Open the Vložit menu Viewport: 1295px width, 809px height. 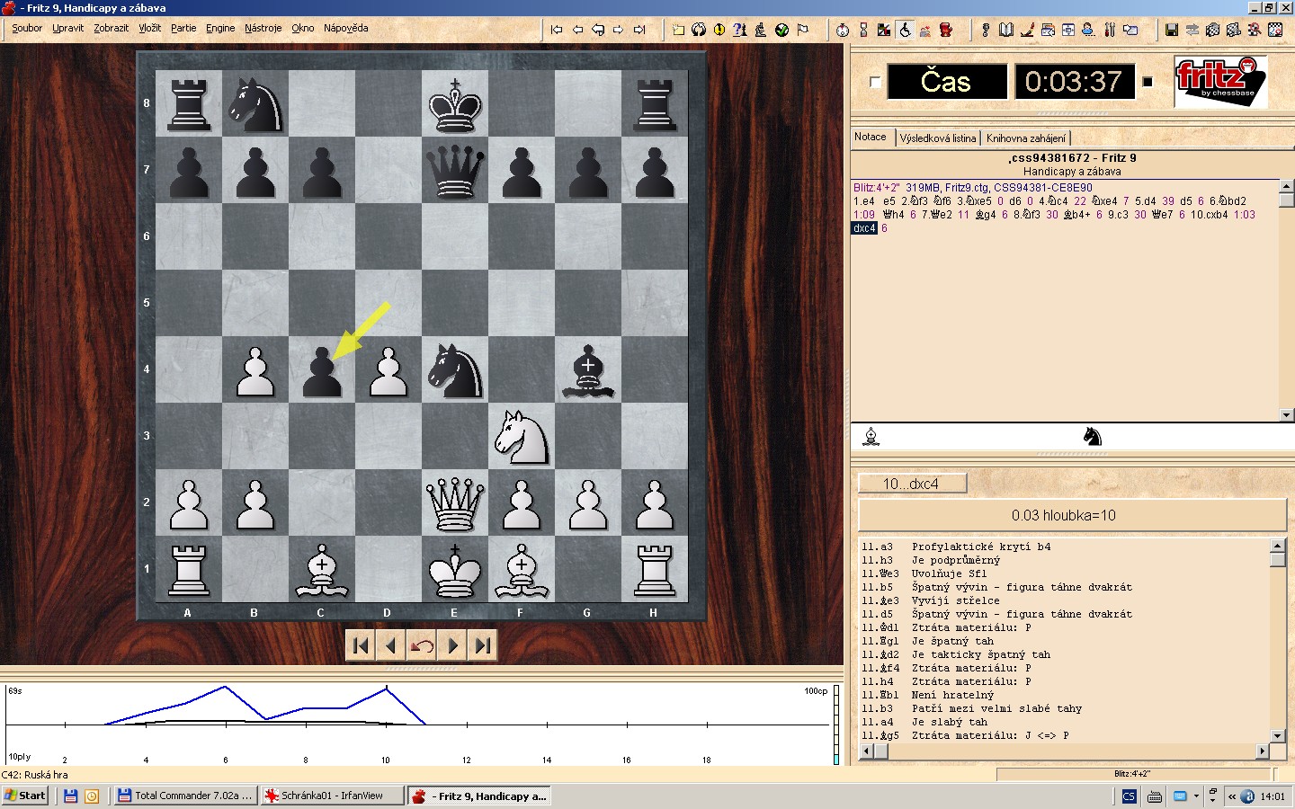click(149, 29)
